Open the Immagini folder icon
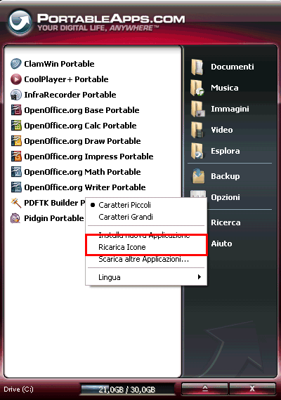Screen dimensions: 281x400 (x=197, y=109)
